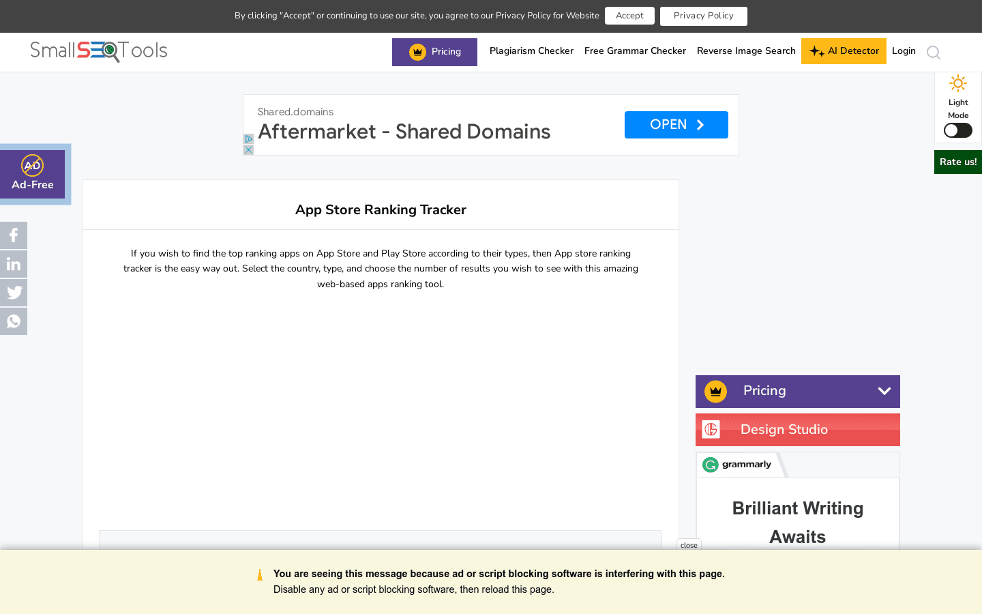Accept the cookie policy

(x=629, y=15)
